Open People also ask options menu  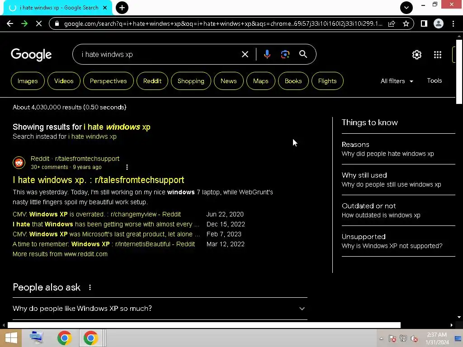pos(90,287)
